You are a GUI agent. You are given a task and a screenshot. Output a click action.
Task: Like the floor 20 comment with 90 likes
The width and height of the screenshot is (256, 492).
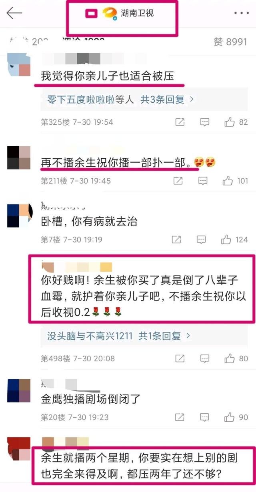point(236,417)
